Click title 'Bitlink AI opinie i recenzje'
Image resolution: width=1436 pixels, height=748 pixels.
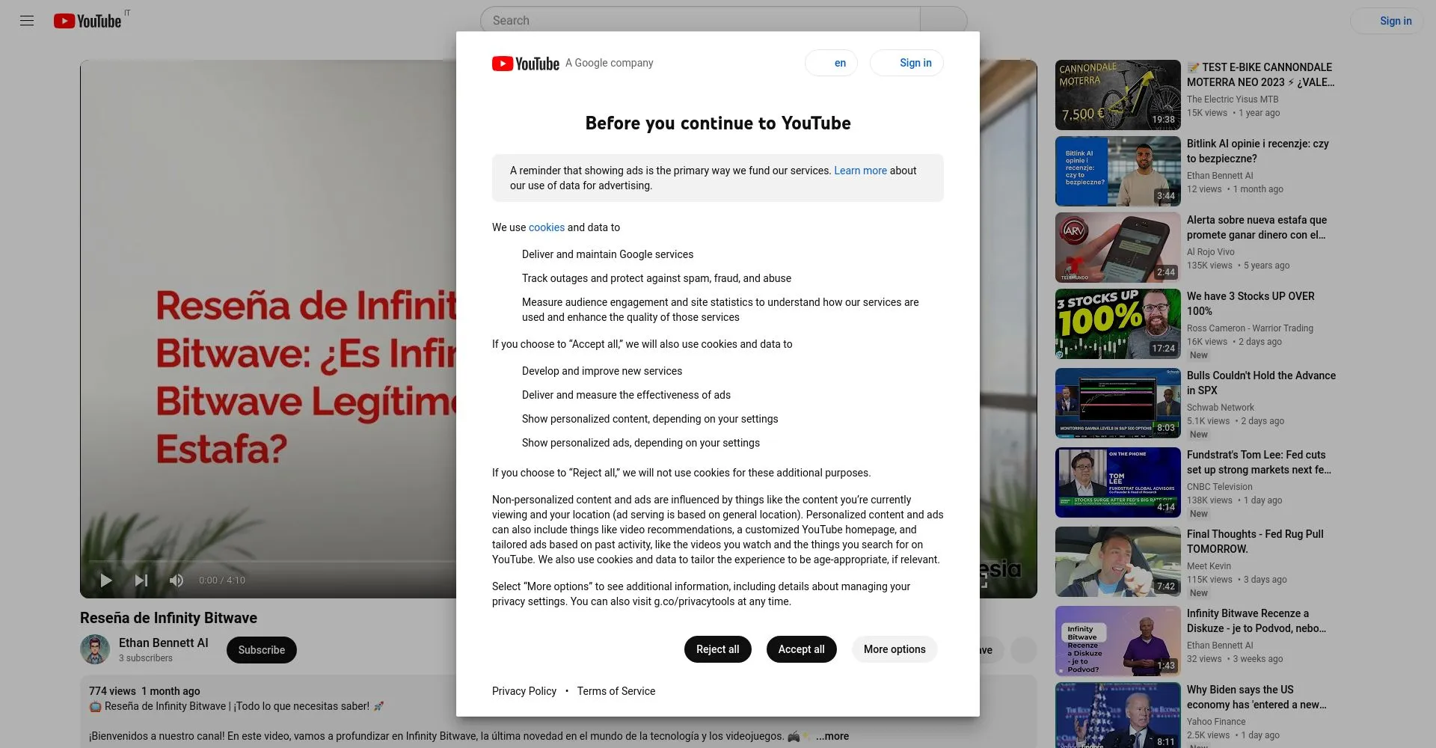point(1258,151)
